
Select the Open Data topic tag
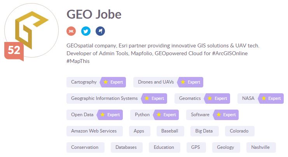(82, 115)
